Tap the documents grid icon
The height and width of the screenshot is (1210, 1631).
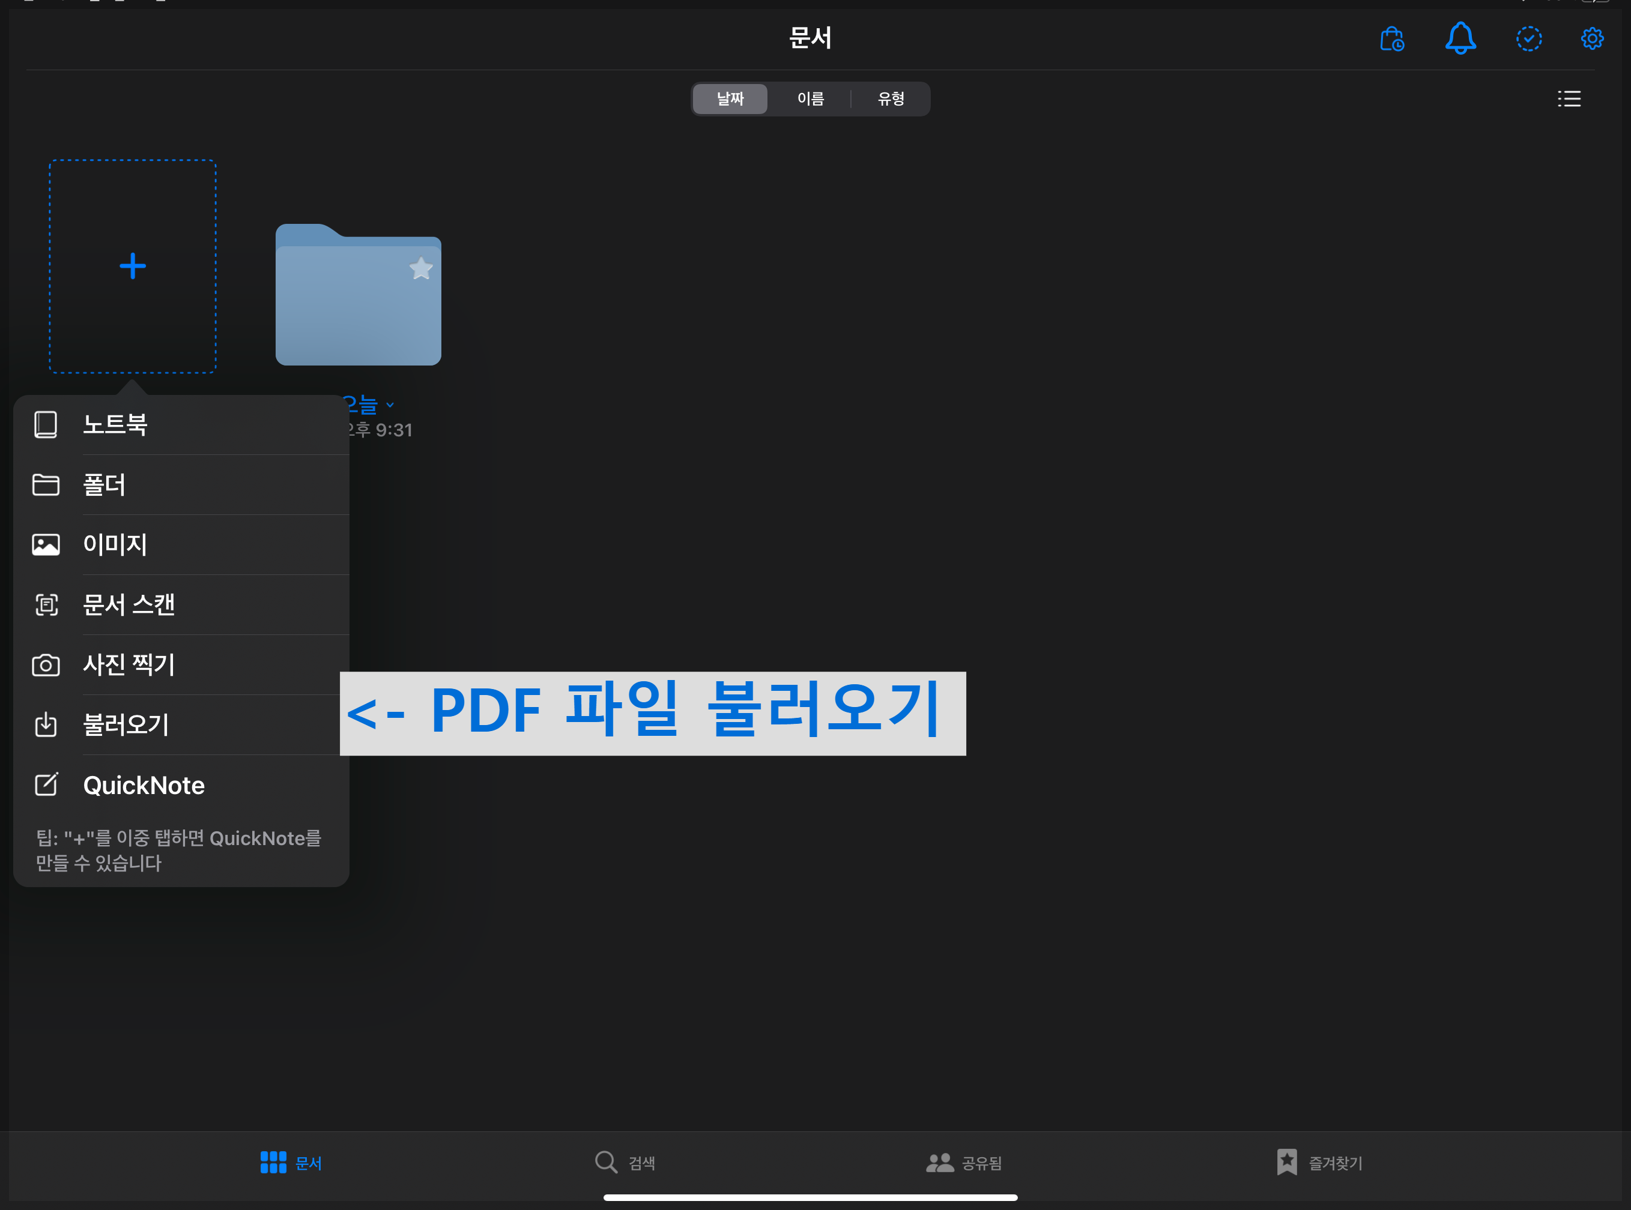click(273, 1161)
